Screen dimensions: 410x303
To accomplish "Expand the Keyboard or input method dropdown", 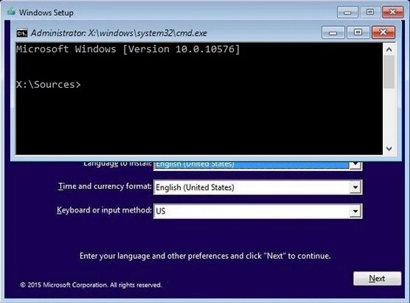I will 355,210.
